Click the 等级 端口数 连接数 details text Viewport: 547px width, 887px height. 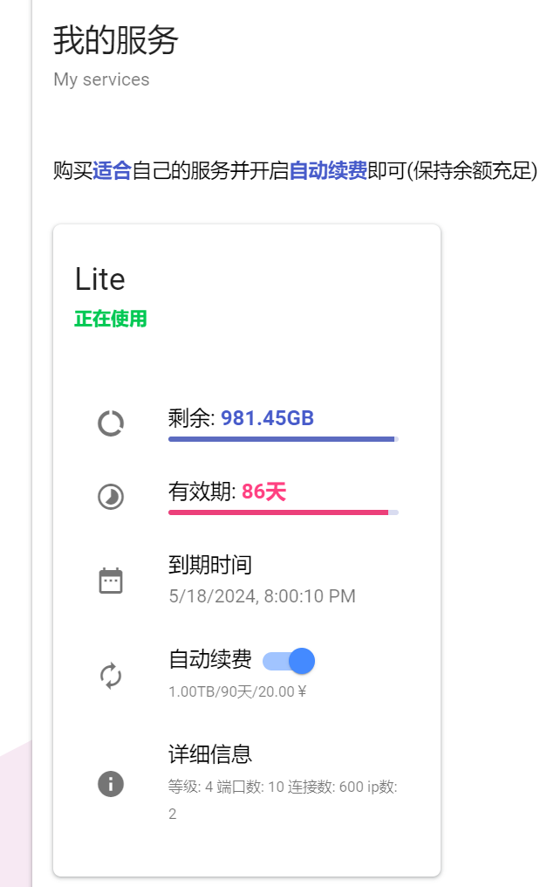pos(283,787)
